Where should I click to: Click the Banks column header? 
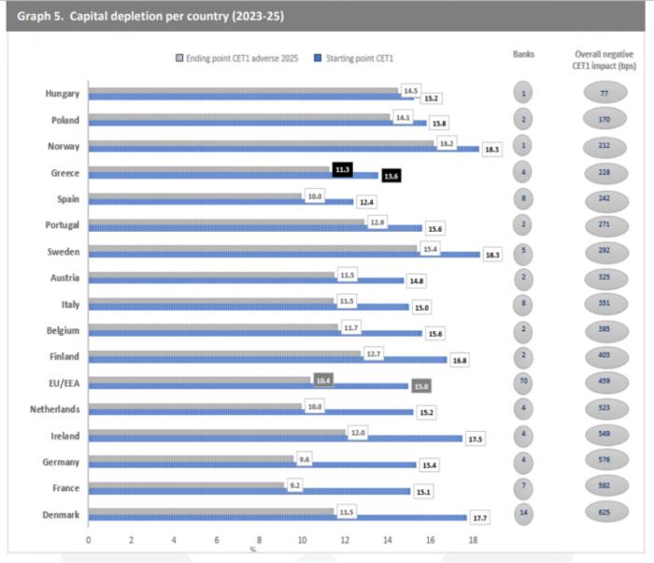click(524, 54)
